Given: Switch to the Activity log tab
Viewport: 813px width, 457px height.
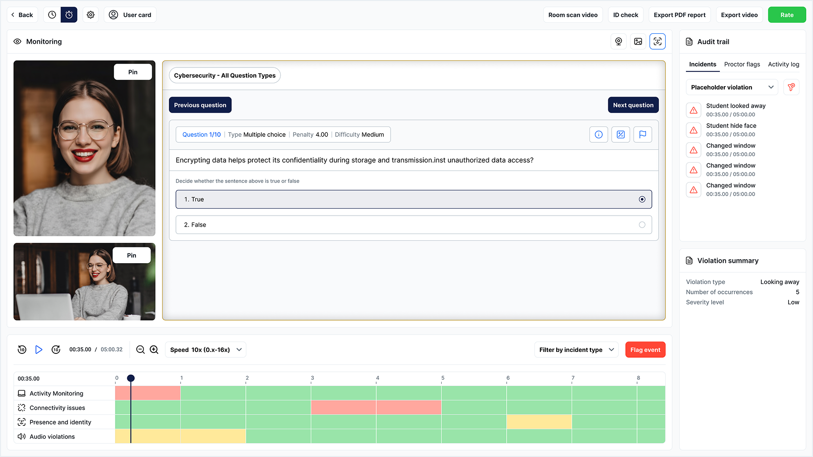Looking at the screenshot, I should tap(783, 64).
